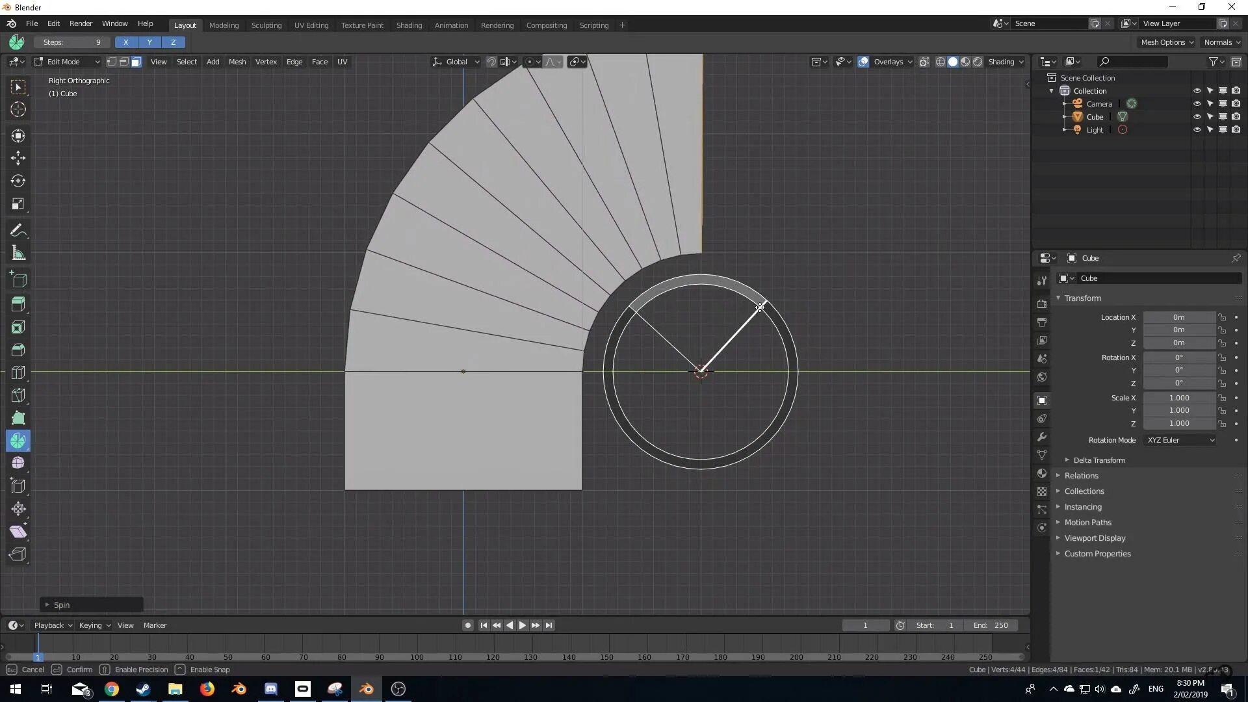Screen dimensions: 1248x702
Task: Toggle the Y axis button
Action: coord(149,42)
